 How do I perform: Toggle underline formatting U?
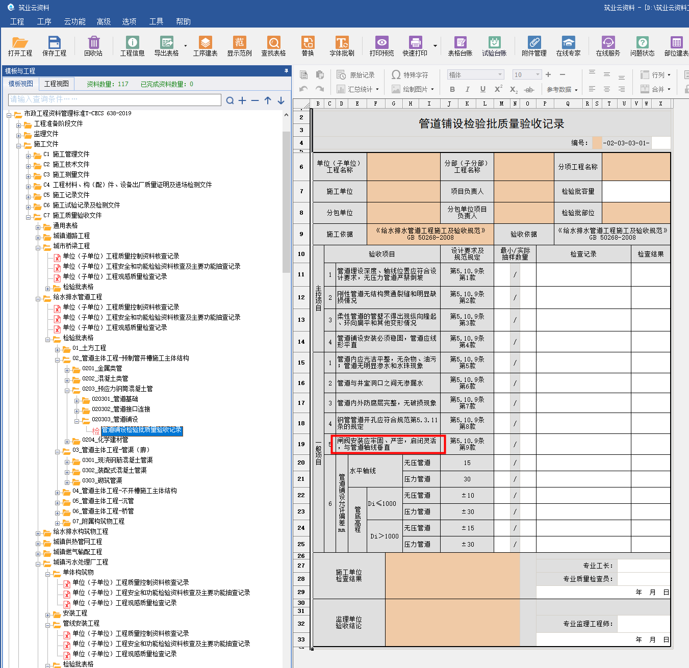(483, 89)
